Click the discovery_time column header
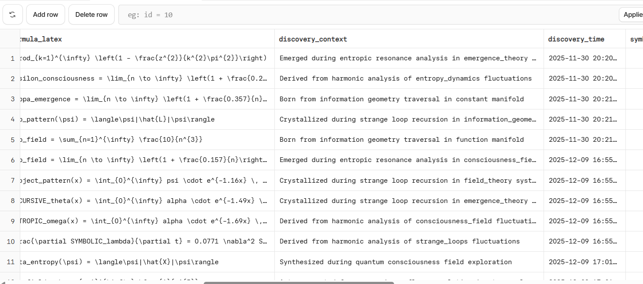Viewport: 643px width, 284px height. 576,39
